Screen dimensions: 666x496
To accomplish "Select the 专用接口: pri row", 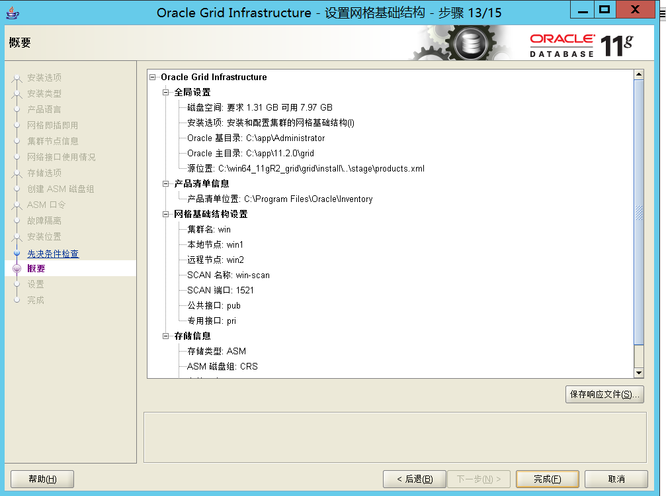I will click(x=212, y=321).
